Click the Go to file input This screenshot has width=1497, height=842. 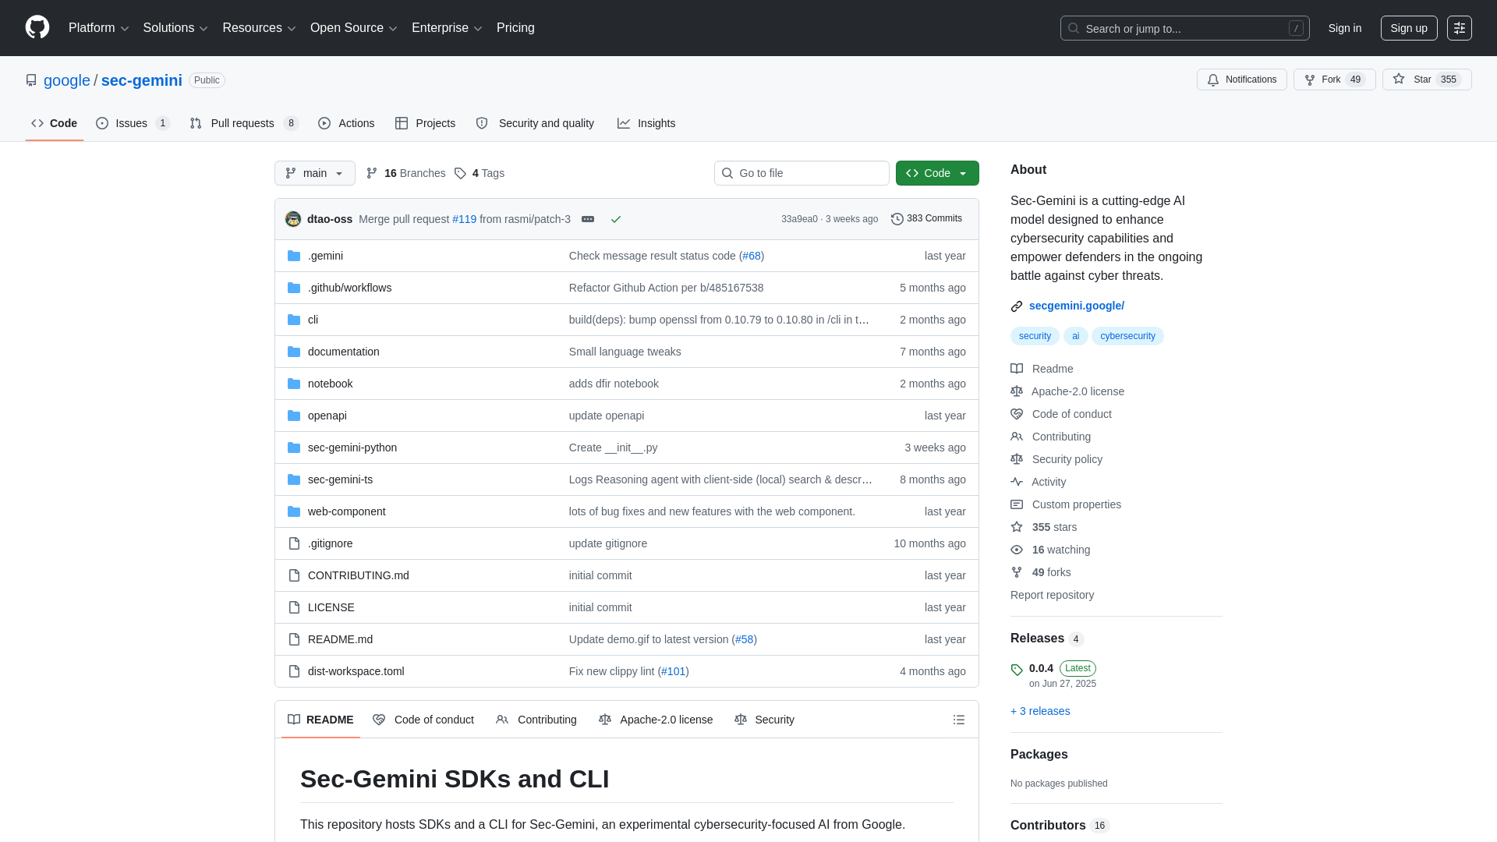tap(802, 173)
